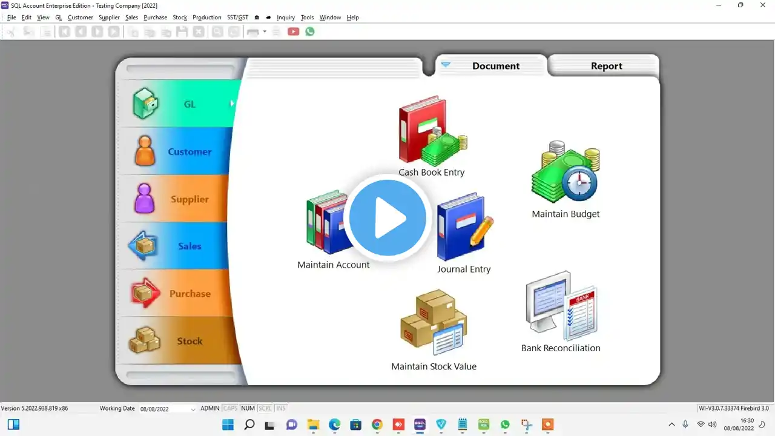
Task: Open Windows Start menu in the taskbar
Action: coord(228,424)
